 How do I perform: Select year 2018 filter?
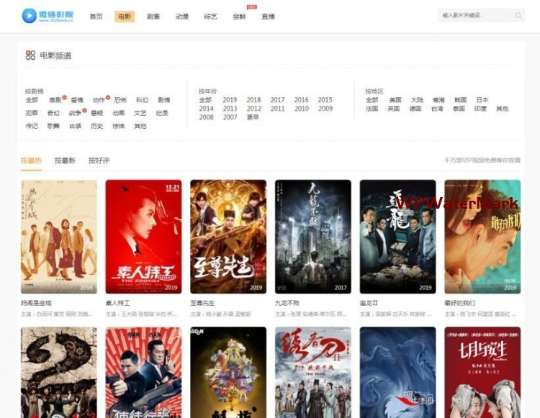(253, 100)
